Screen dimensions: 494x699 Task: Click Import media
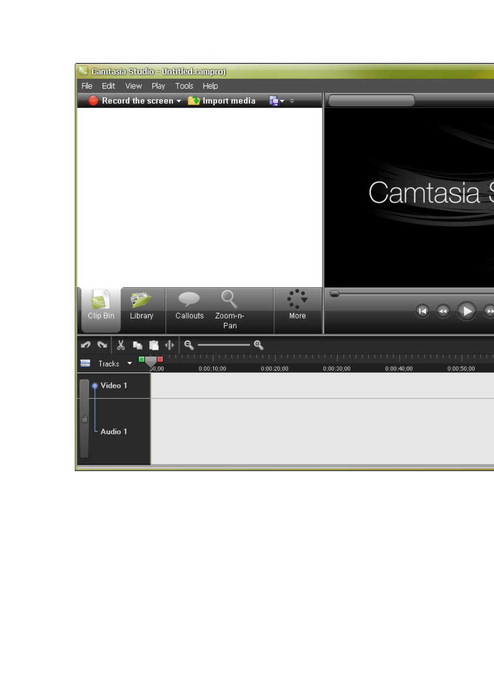point(222,101)
